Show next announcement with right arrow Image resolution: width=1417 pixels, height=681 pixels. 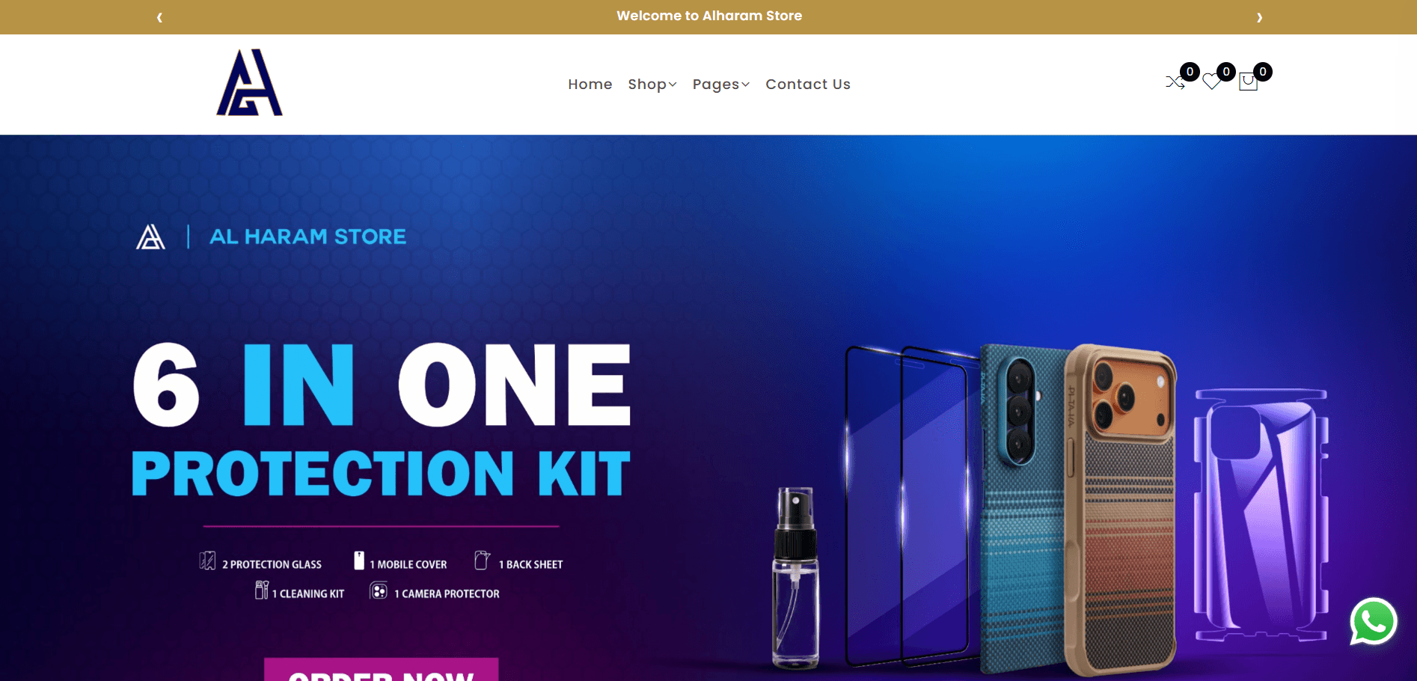coord(1259,17)
